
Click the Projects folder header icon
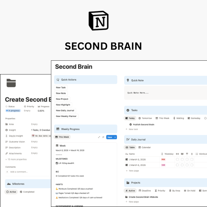pyautogui.click(x=128, y=183)
